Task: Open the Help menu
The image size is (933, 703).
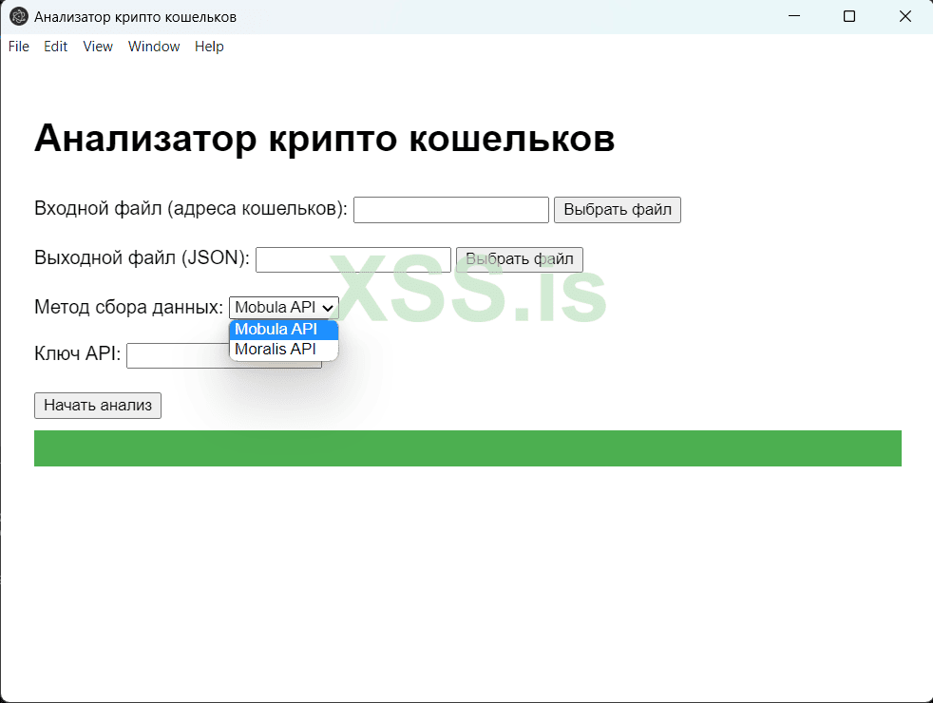Action: [x=209, y=46]
